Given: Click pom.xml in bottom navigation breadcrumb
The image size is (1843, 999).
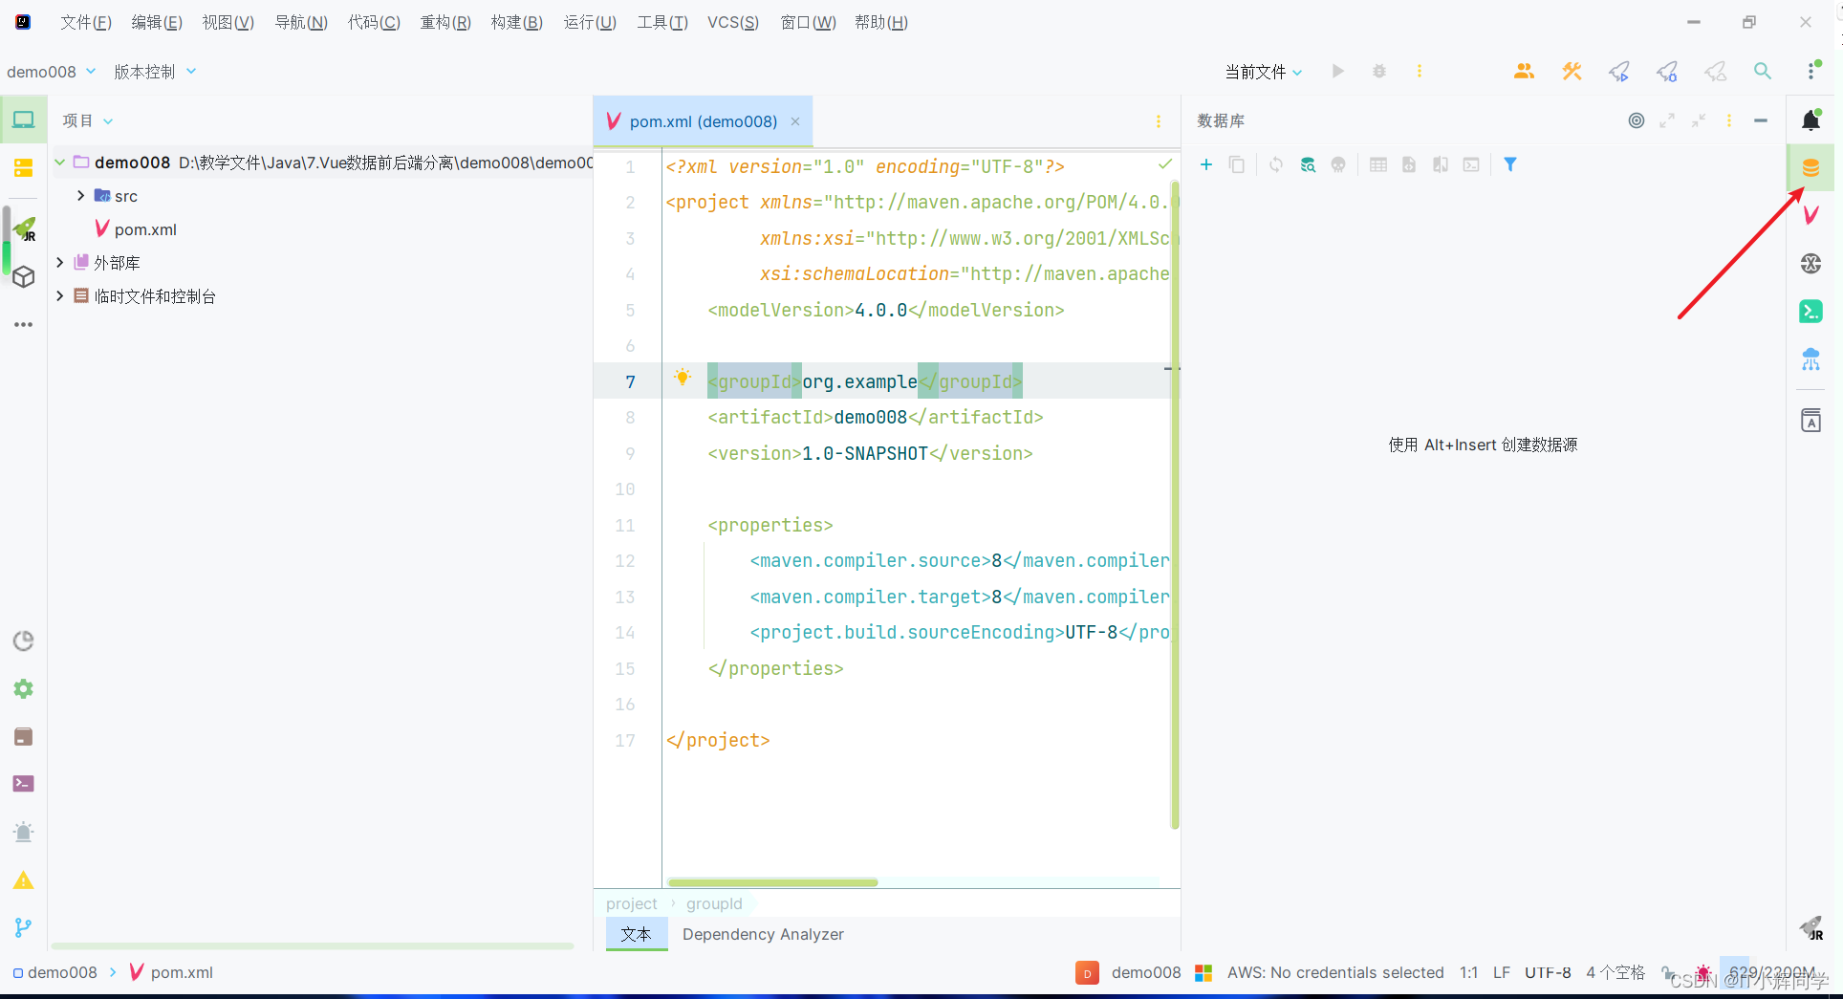Looking at the screenshot, I should click(x=182, y=972).
